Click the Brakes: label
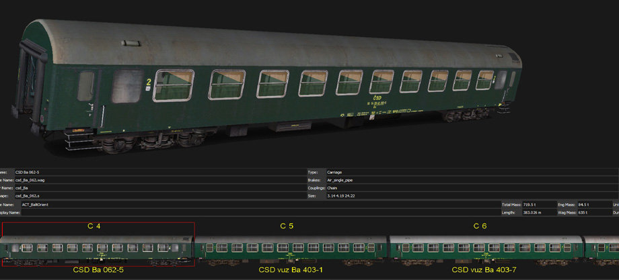 (x=314, y=180)
